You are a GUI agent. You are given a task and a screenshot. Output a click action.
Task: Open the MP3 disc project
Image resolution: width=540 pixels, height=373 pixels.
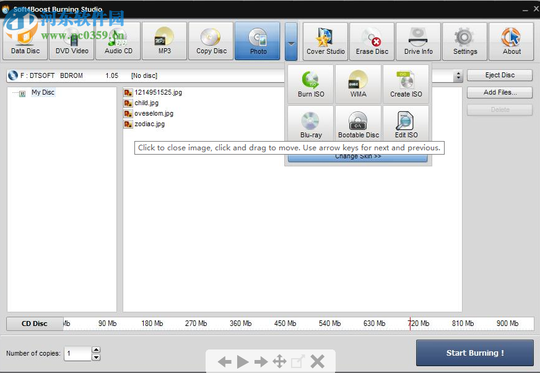pos(165,41)
